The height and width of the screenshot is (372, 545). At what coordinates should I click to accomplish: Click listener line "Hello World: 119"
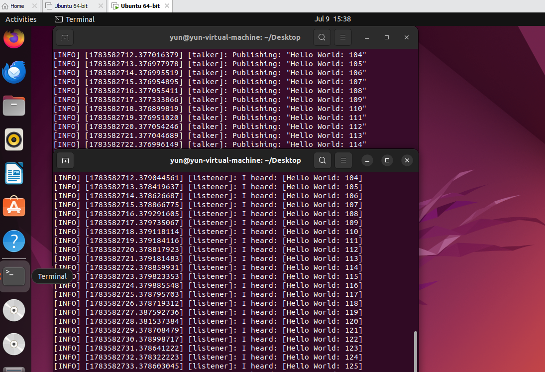point(208,312)
